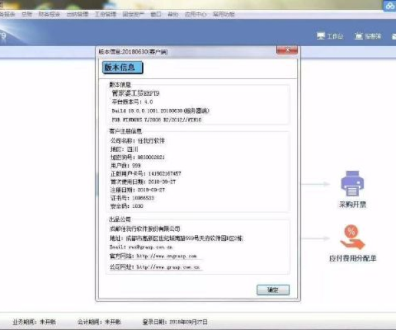Click the FOR WINDOWS compatibility line
396x330 pixels.
(x=156, y=119)
